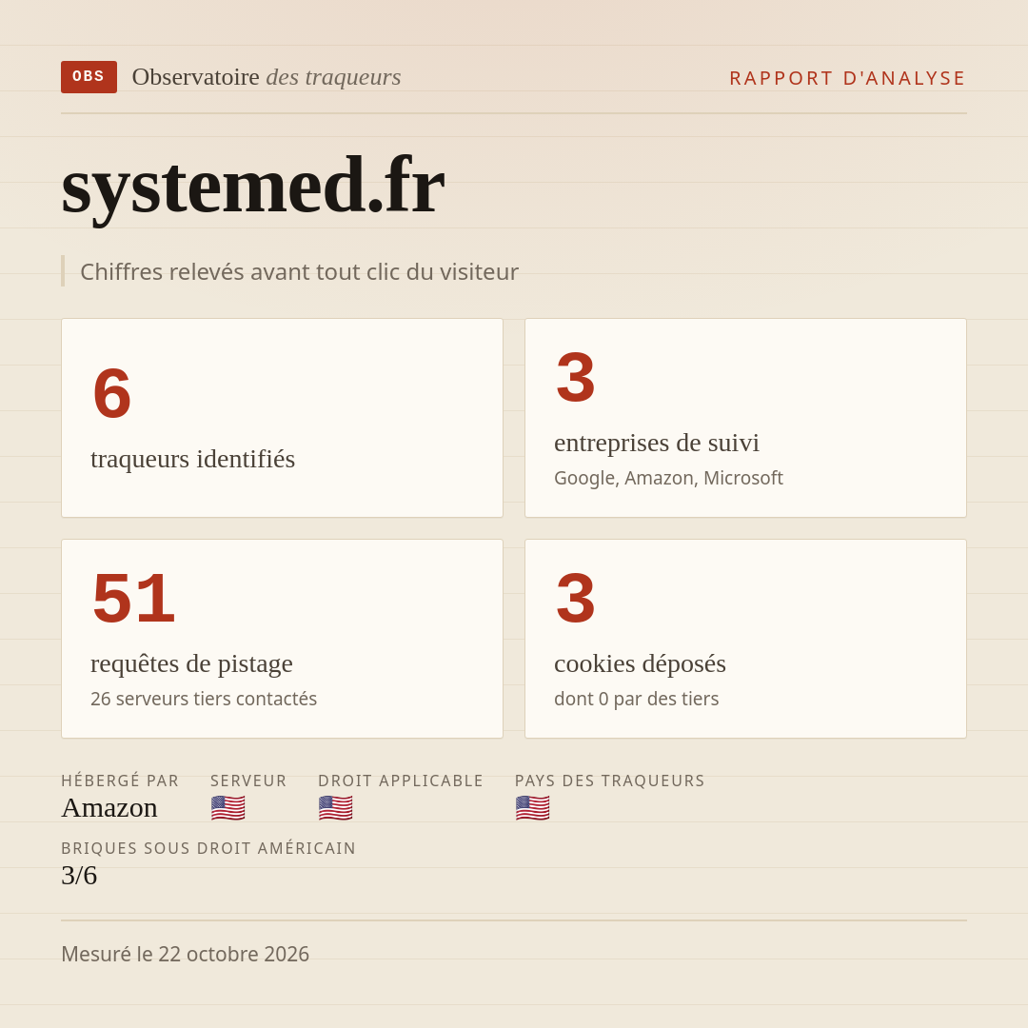
Task: Click the 3/6 value
Action: click(79, 876)
